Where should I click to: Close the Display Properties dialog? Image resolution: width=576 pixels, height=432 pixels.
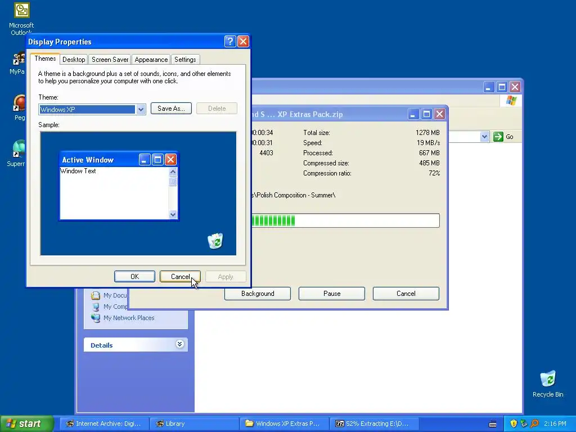pyautogui.click(x=243, y=41)
